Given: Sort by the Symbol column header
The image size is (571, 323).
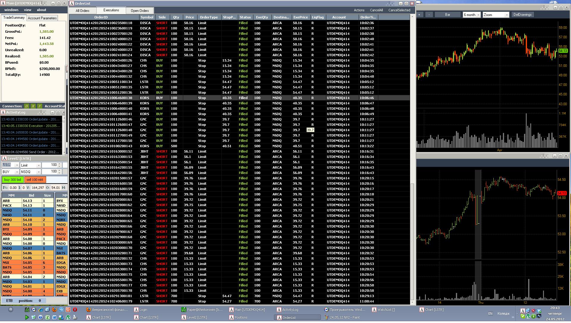Looking at the screenshot, I should [x=147, y=17].
